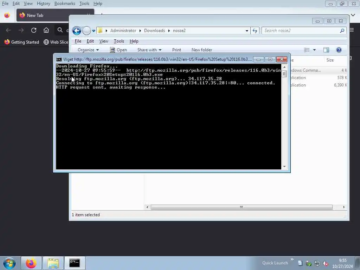
Task: Click console scrollbar up arrow
Action: click(284, 67)
